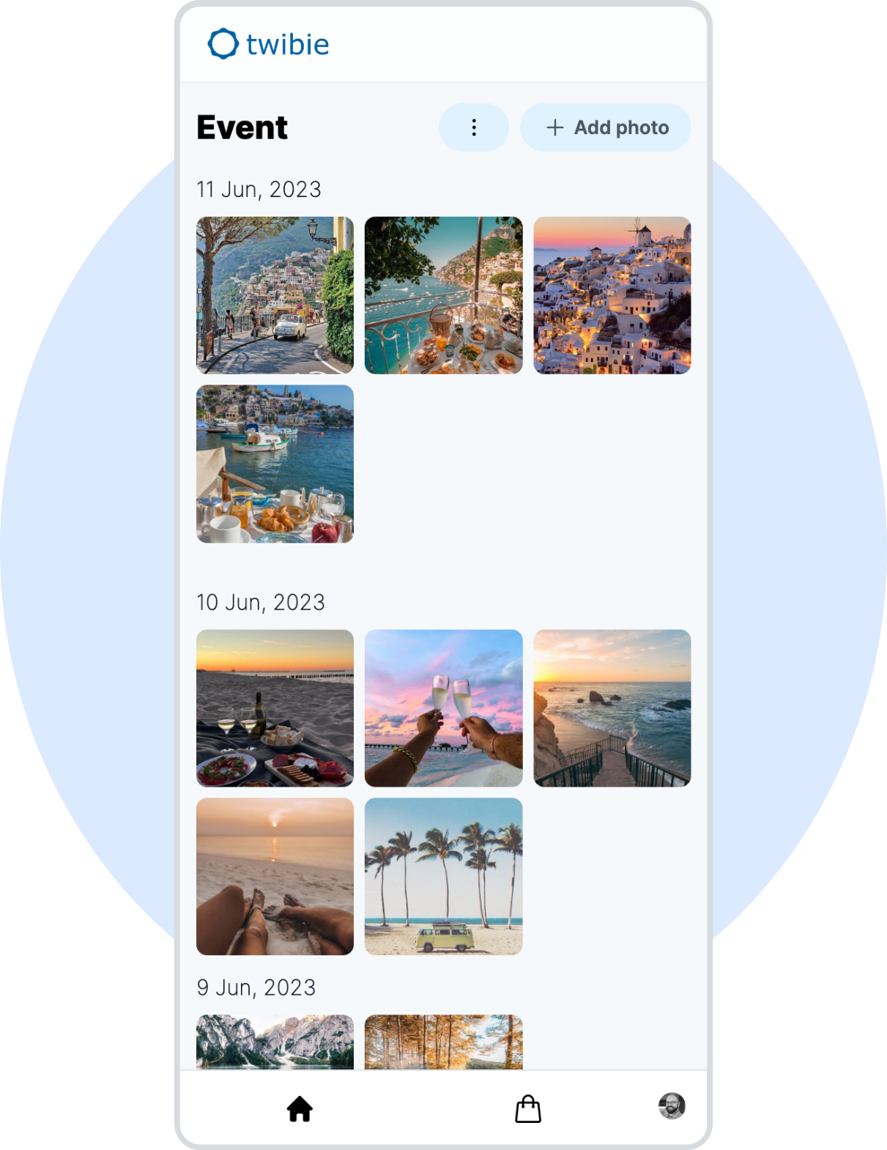Click the Add photo button

click(605, 127)
